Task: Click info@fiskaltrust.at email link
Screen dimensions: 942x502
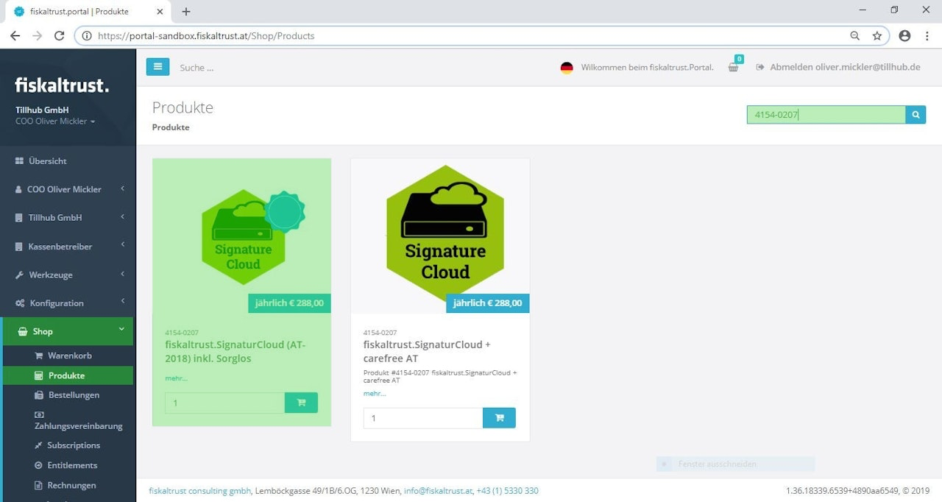Action: point(438,490)
